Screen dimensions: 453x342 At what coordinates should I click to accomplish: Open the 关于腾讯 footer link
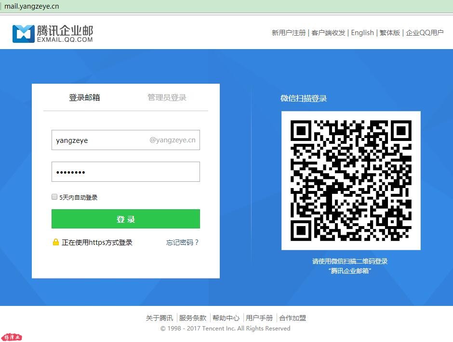(160, 318)
